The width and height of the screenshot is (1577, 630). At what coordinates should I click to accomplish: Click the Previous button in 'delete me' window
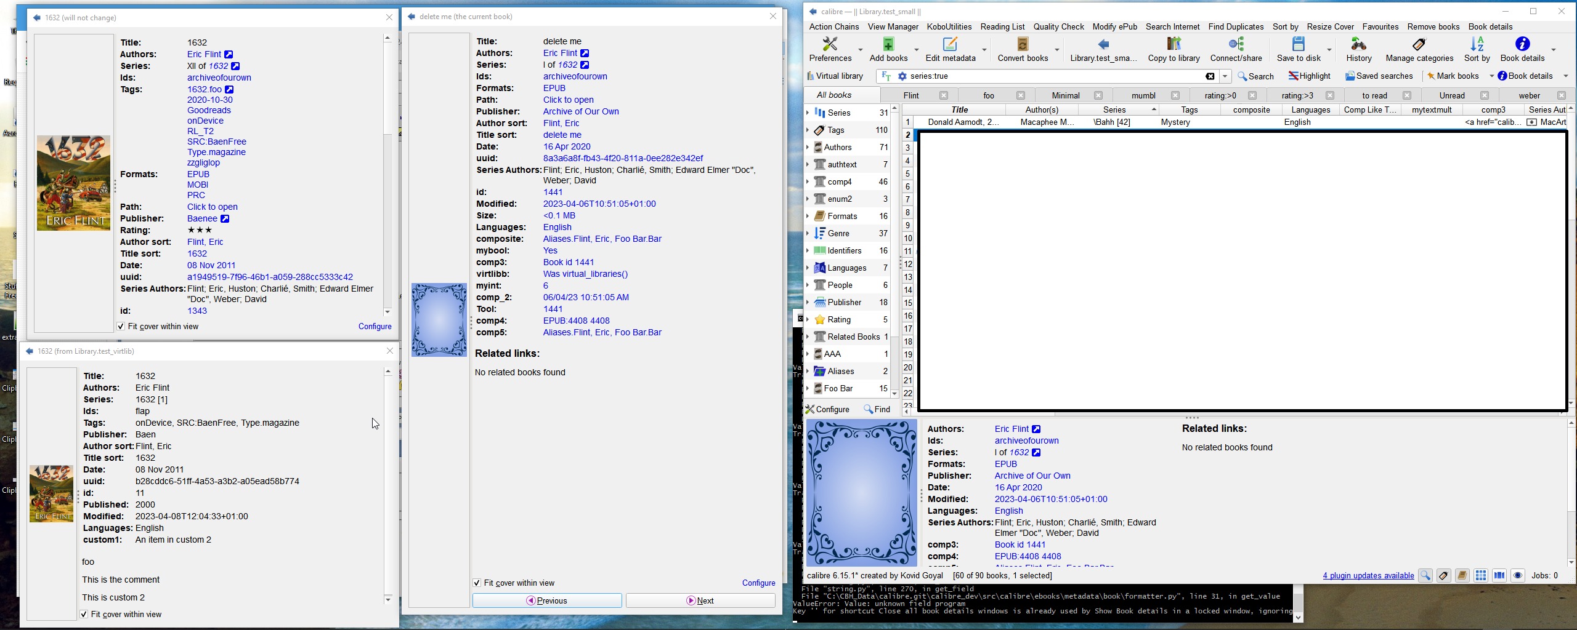(547, 601)
